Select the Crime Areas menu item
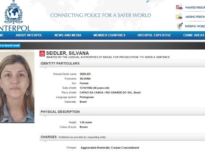Screen dimensions: 205x154 (194, 35)
